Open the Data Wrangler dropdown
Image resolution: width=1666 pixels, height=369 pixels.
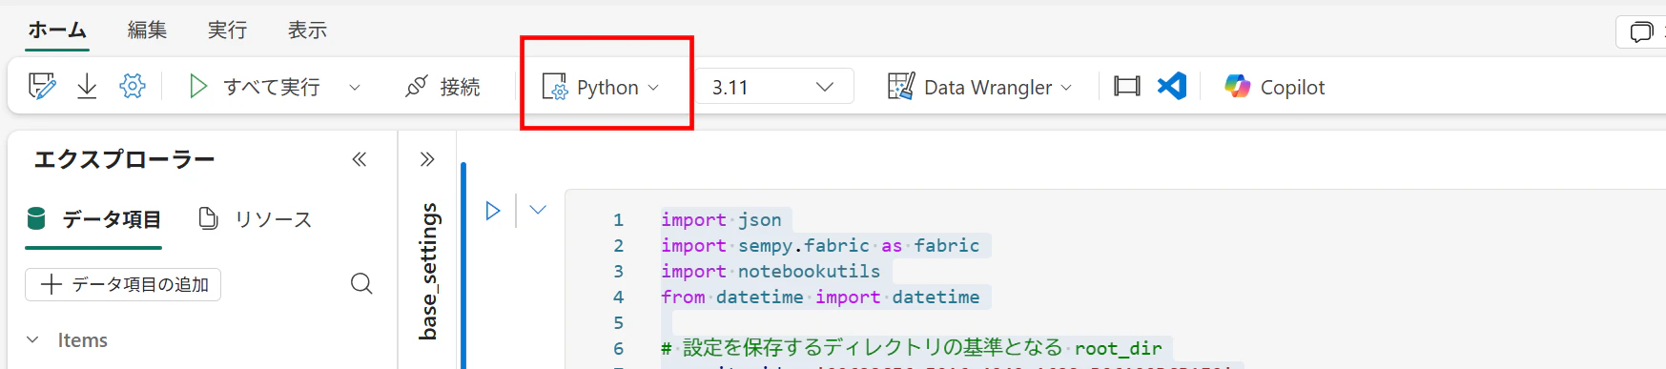click(x=979, y=87)
